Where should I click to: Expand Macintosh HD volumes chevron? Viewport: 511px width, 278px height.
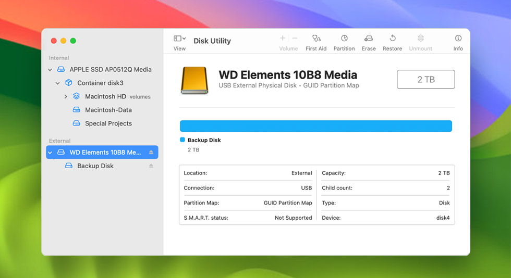pos(66,97)
